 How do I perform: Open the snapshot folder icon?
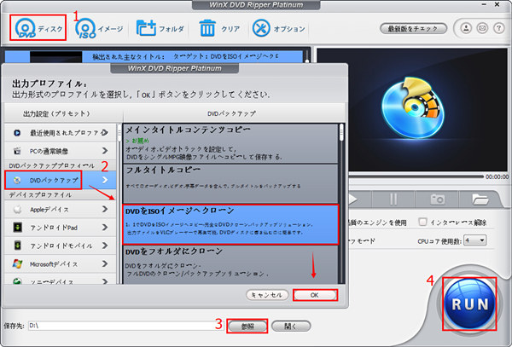coord(480,199)
